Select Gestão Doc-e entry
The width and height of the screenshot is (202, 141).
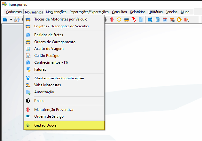pos(64,125)
